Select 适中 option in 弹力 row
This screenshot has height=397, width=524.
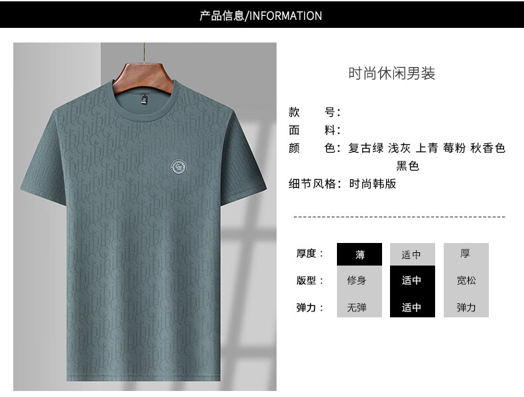point(413,307)
